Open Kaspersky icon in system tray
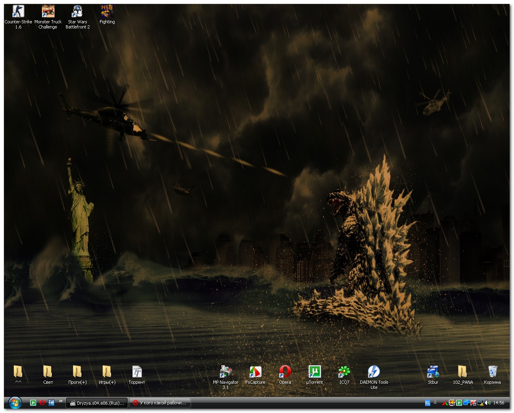This screenshot has width=514, height=413. tap(473, 403)
